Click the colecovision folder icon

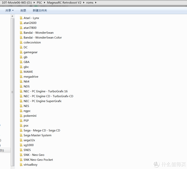click(21, 42)
